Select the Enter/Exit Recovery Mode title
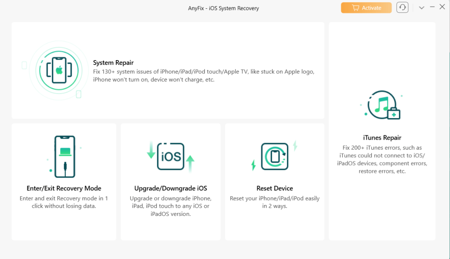This screenshot has height=259, width=450. pos(64,188)
